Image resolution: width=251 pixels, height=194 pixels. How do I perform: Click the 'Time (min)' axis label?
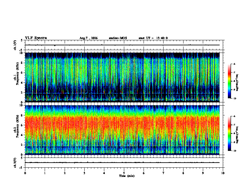(x=127, y=176)
